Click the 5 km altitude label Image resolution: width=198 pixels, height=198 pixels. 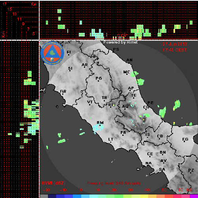coord(34,34)
